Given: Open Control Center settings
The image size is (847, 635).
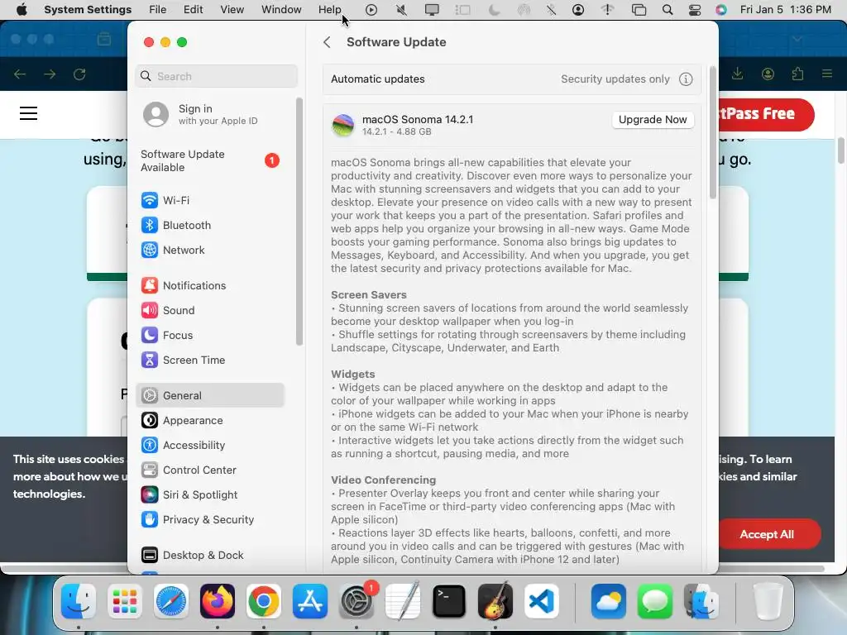Looking at the screenshot, I should tap(209, 470).
